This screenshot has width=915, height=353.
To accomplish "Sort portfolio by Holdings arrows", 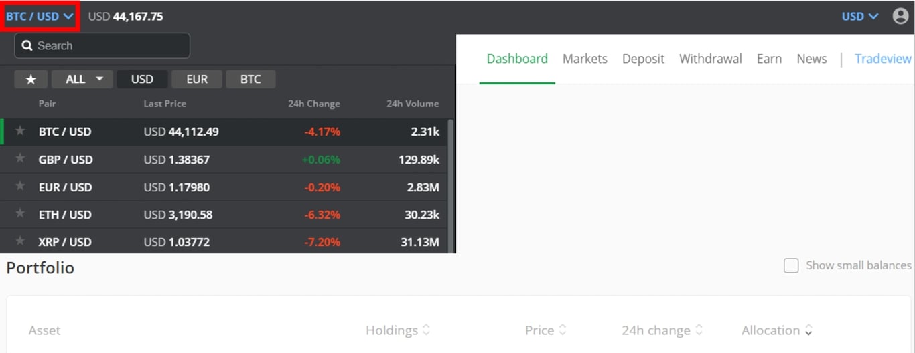I will coord(426,330).
